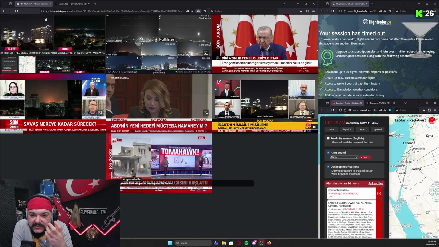Screen dimensions: 439x247
Task: Open the extensions menu in Multi TV window
Action: click(307, 11)
